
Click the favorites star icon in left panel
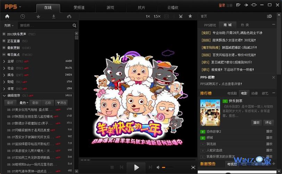(x=38, y=16)
